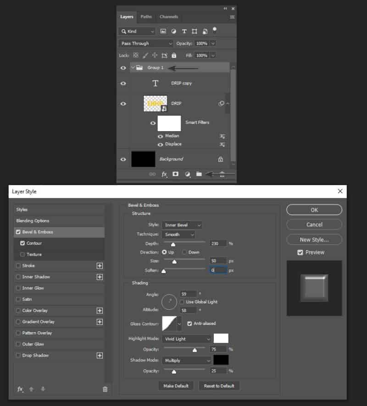The image size is (367, 406).
Task: Hide the Median smart filter
Action: point(161,136)
